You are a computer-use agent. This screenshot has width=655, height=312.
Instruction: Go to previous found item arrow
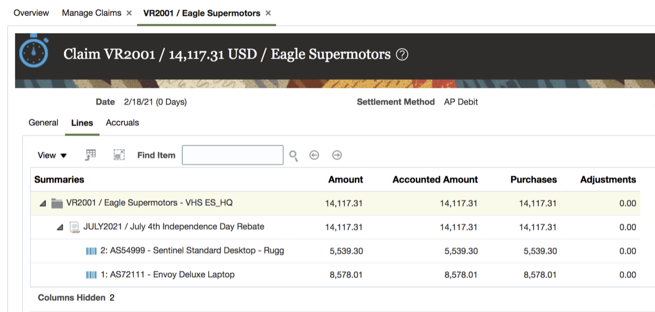click(x=314, y=155)
